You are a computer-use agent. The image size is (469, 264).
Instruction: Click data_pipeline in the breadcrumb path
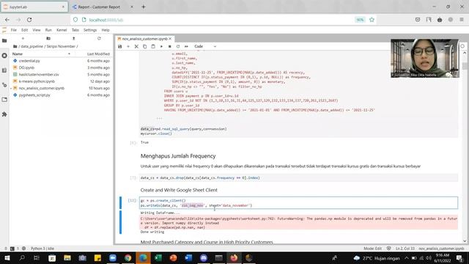point(32,46)
